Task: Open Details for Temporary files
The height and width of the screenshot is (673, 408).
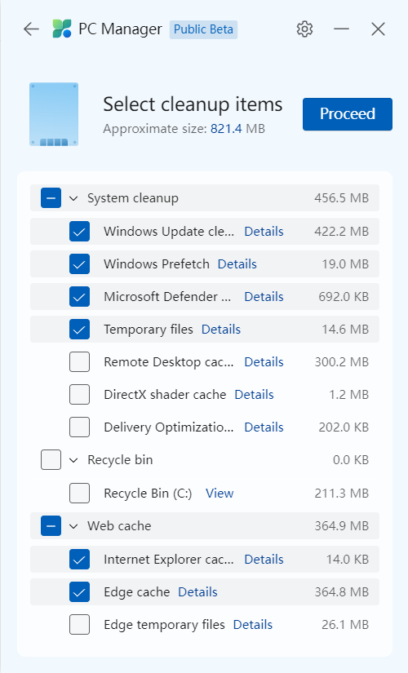Action: pyautogui.click(x=221, y=330)
